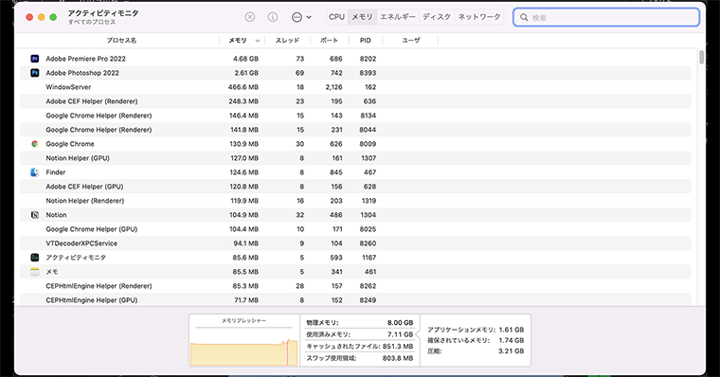This screenshot has width=720, height=377.
Task: Sort by the プロセス名 column header
Action: [x=121, y=41]
